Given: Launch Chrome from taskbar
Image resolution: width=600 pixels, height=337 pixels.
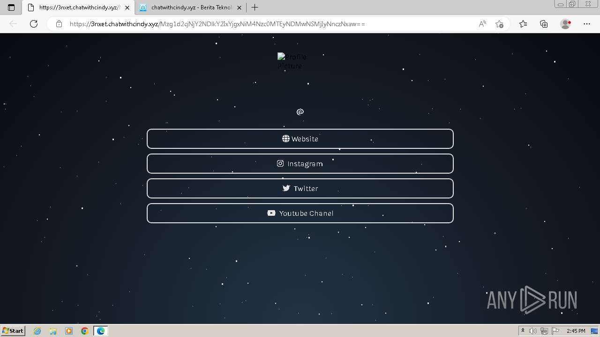Looking at the screenshot, I should (x=84, y=331).
